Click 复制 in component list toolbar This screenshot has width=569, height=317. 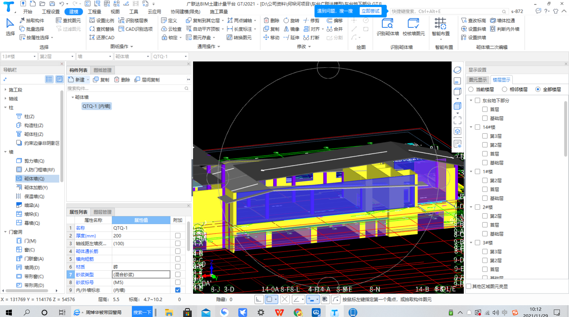pyautogui.click(x=101, y=80)
